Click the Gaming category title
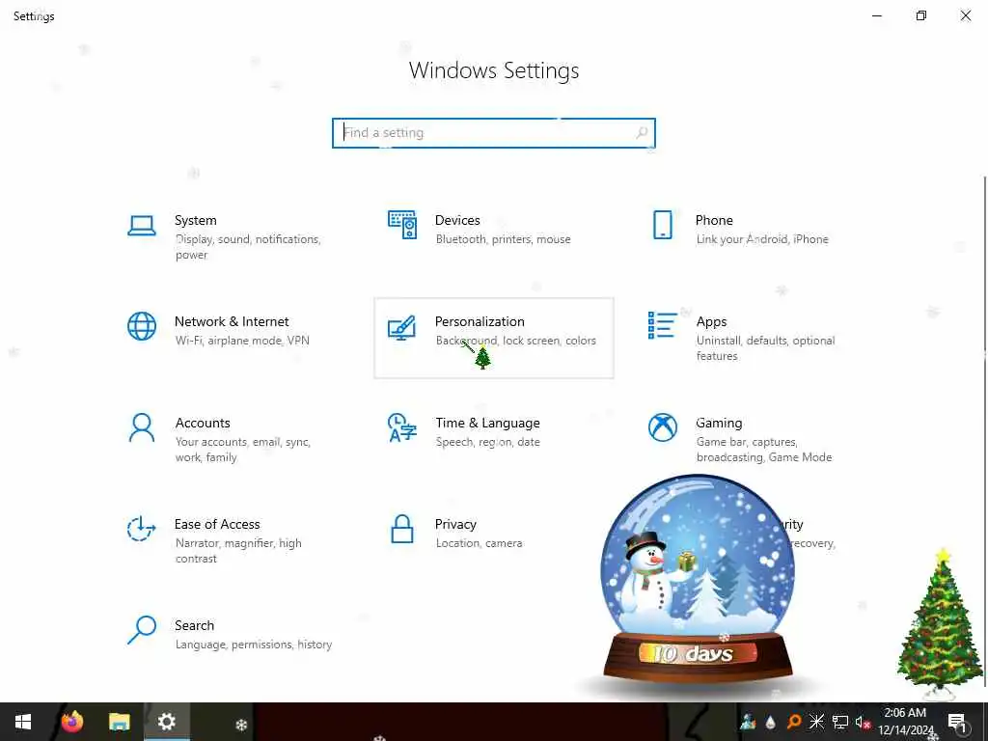Image resolution: width=988 pixels, height=741 pixels. click(719, 424)
